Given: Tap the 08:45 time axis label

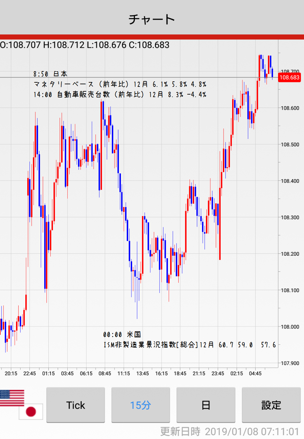Looking at the screenshot, I should coord(105,373).
